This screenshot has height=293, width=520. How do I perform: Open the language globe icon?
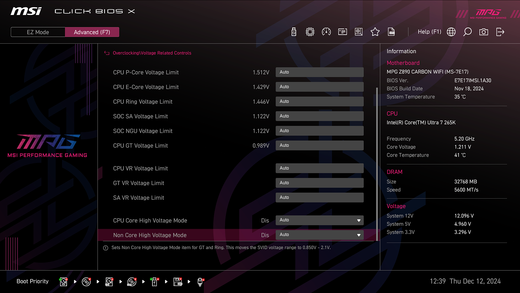click(451, 32)
